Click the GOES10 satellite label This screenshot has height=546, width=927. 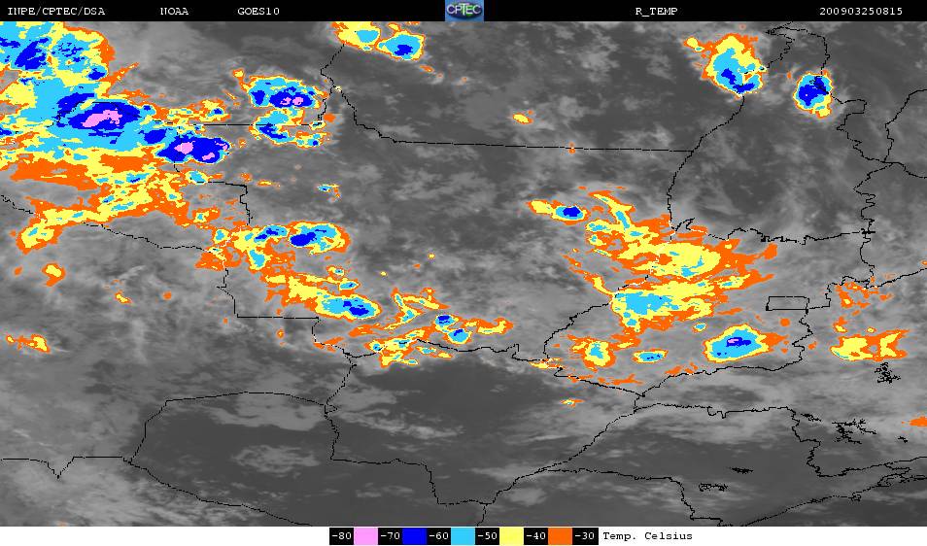(x=258, y=12)
